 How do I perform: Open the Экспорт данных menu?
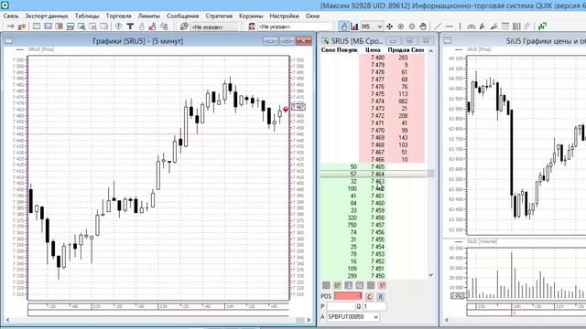tap(47, 16)
